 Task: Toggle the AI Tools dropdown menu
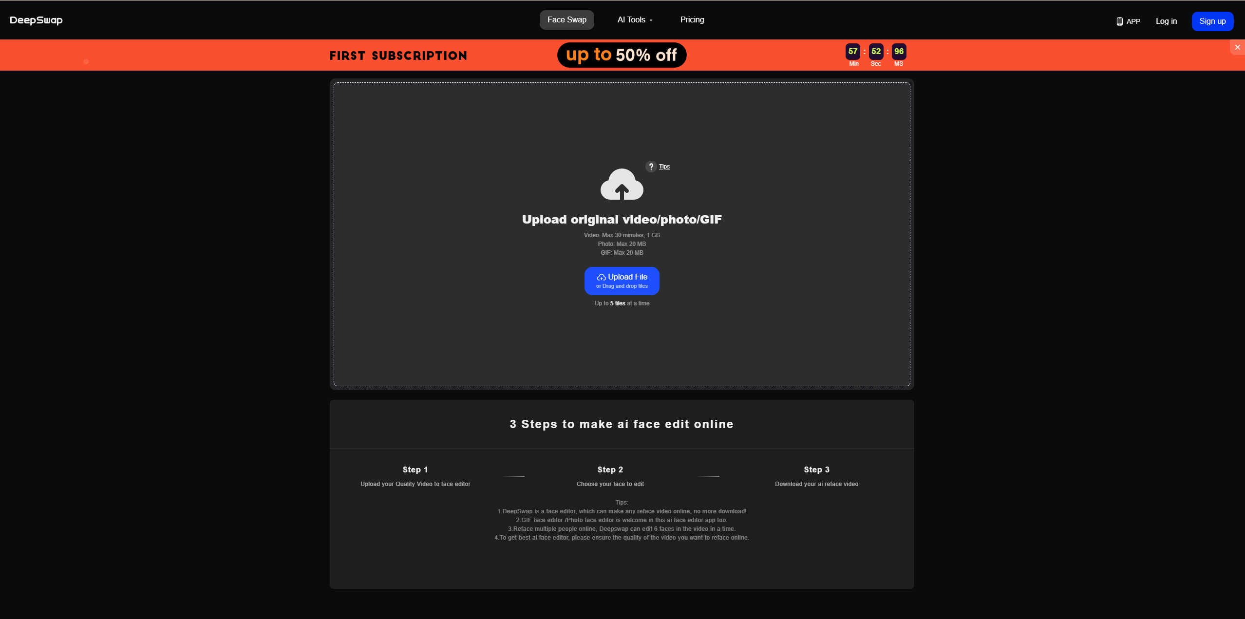click(634, 19)
